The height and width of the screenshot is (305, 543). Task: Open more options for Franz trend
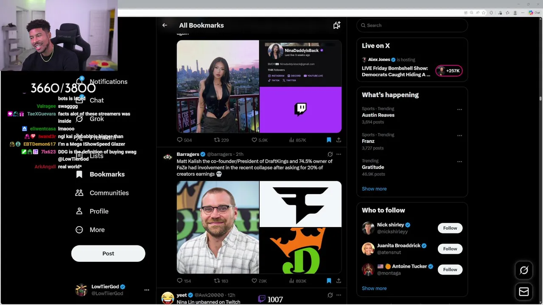tap(459, 136)
